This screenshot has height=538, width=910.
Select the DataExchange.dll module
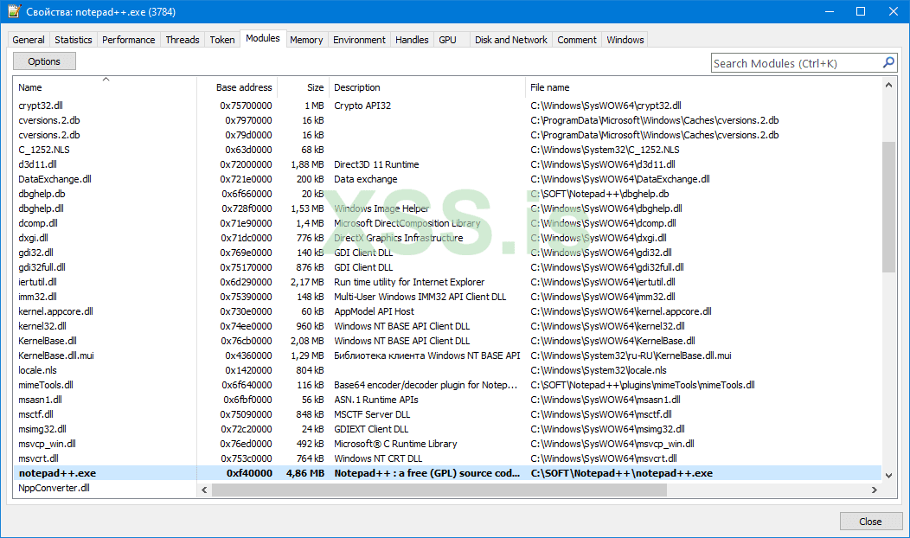[447, 179]
